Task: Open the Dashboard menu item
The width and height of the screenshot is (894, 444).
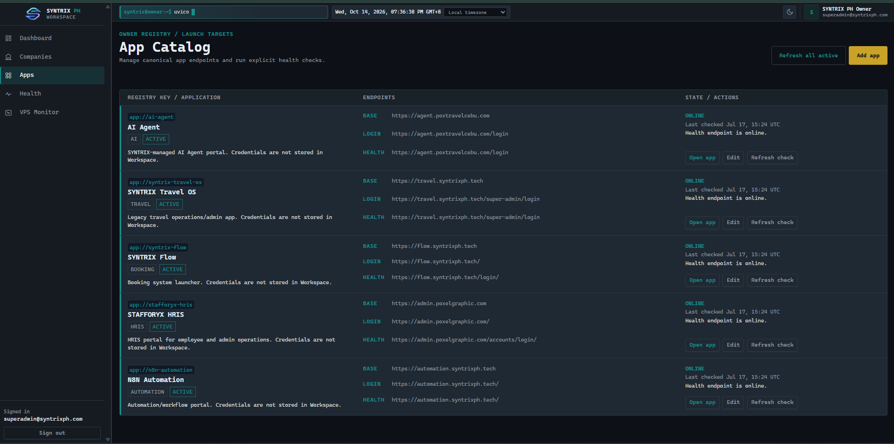Action: click(x=52, y=38)
